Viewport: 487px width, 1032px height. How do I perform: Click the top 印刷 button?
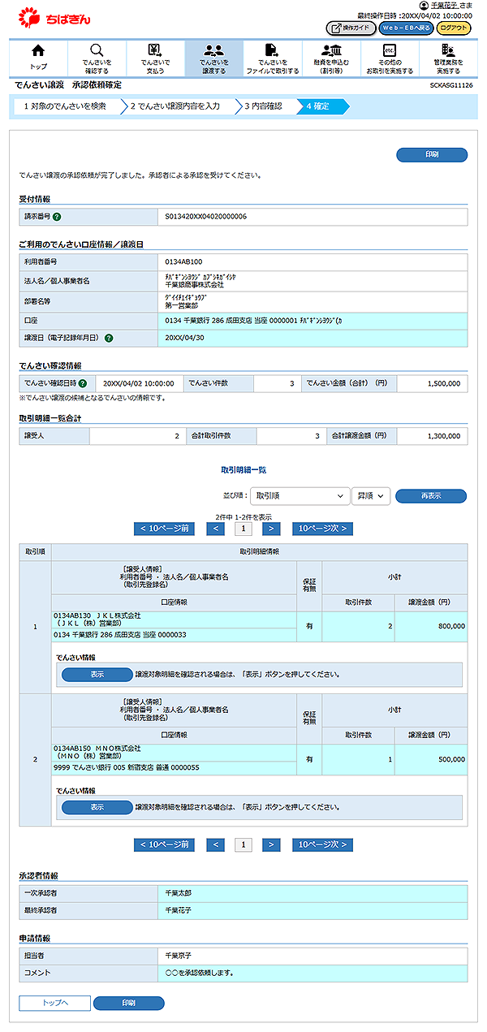pos(432,154)
